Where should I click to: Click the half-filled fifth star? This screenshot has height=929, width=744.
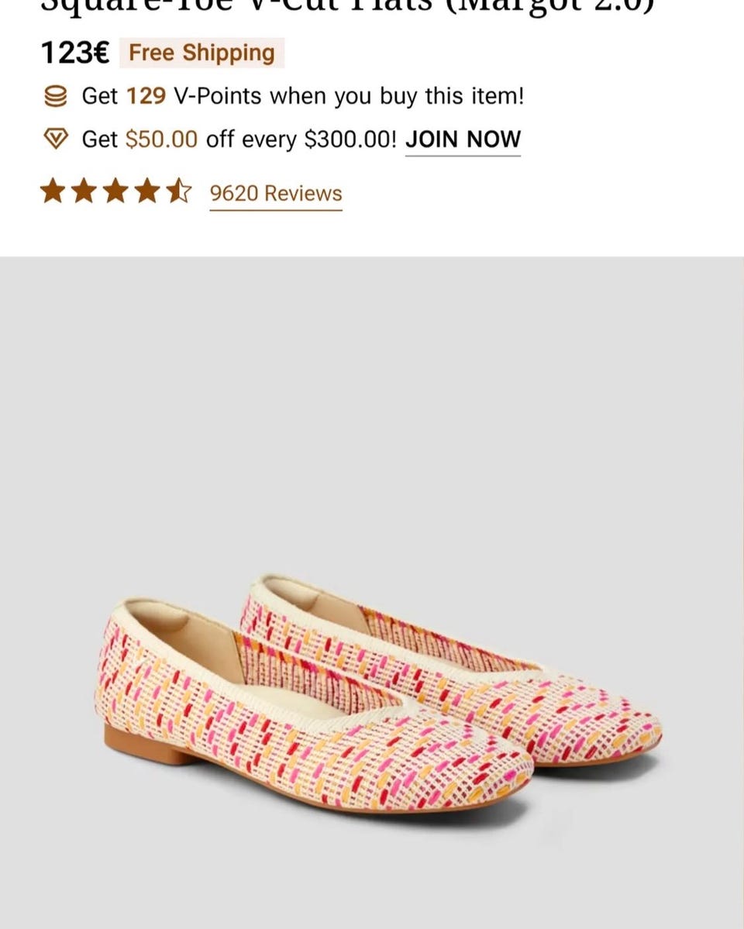coord(178,191)
